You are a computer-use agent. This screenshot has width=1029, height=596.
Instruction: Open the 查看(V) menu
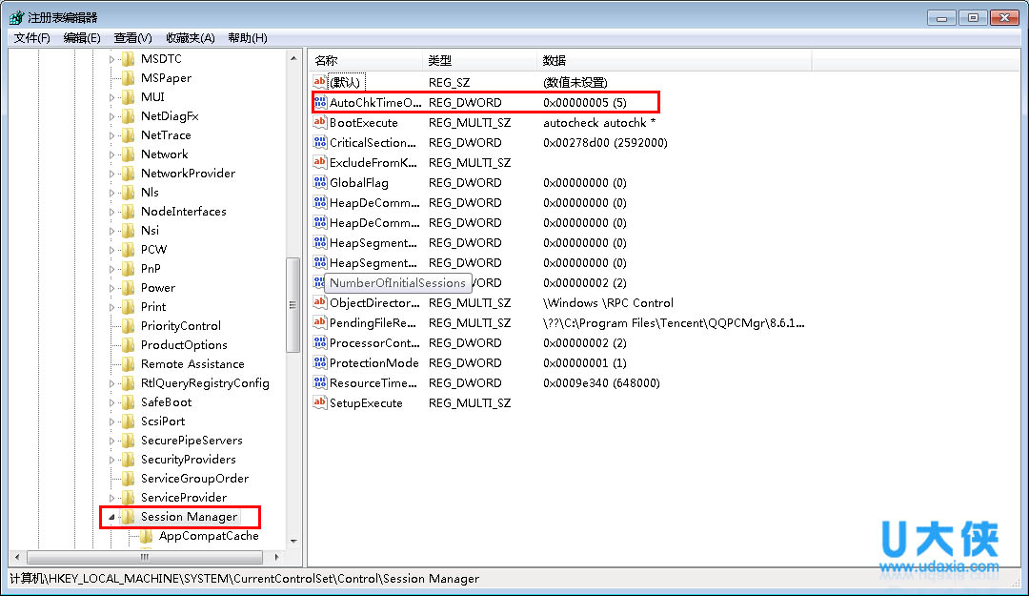pos(131,38)
